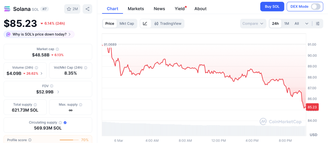The width and height of the screenshot is (328, 143).
Task: Add Solana to watchlist with star button
Action: coord(72,9)
